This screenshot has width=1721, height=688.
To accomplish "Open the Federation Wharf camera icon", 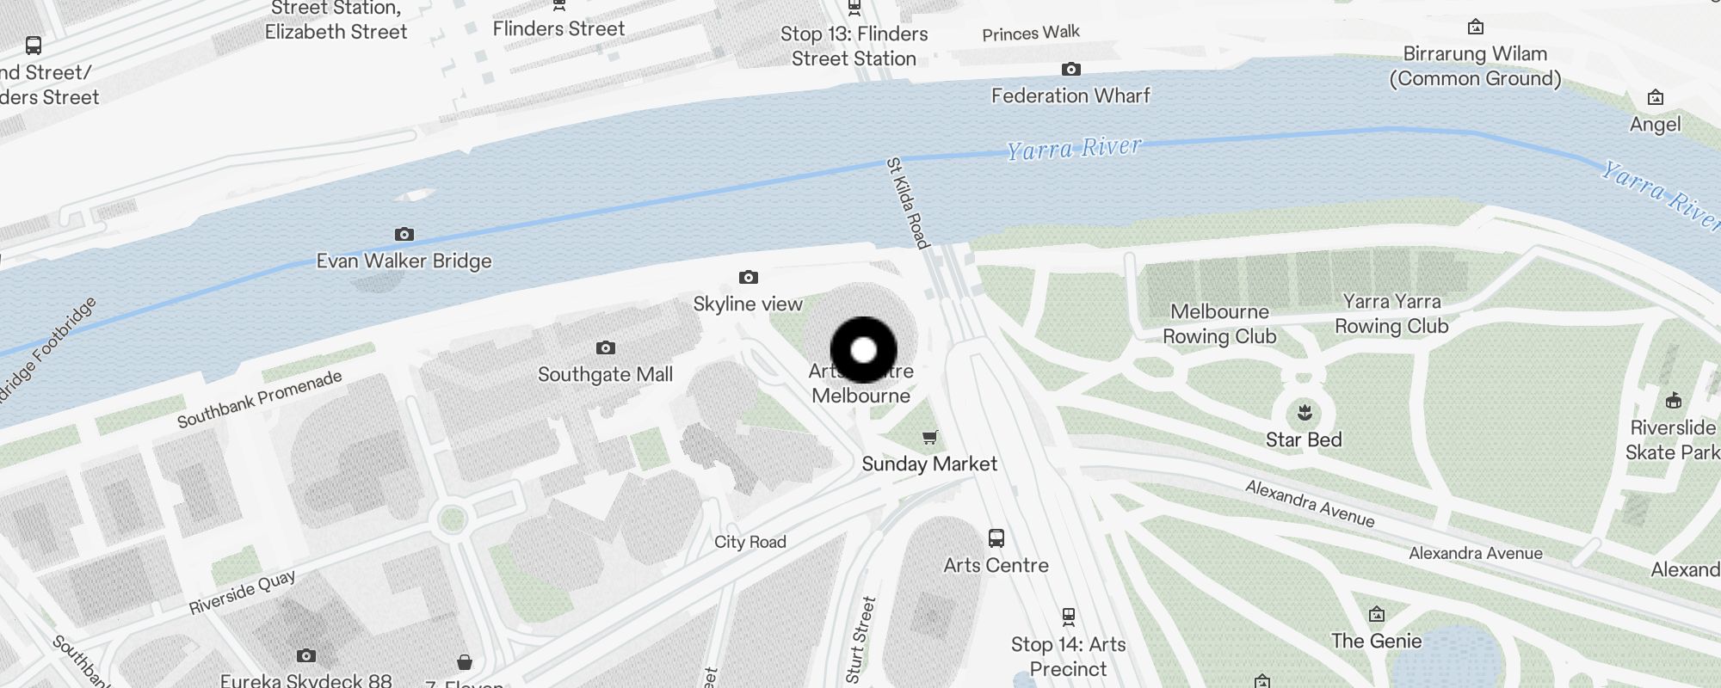I will click(1071, 69).
